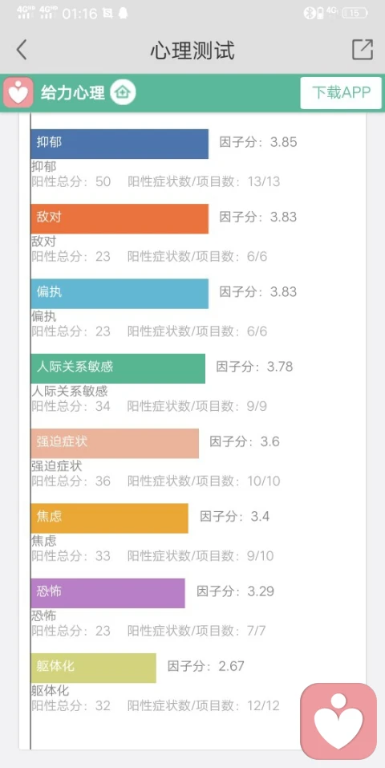Tap the Bluetooth status icon

(308, 13)
